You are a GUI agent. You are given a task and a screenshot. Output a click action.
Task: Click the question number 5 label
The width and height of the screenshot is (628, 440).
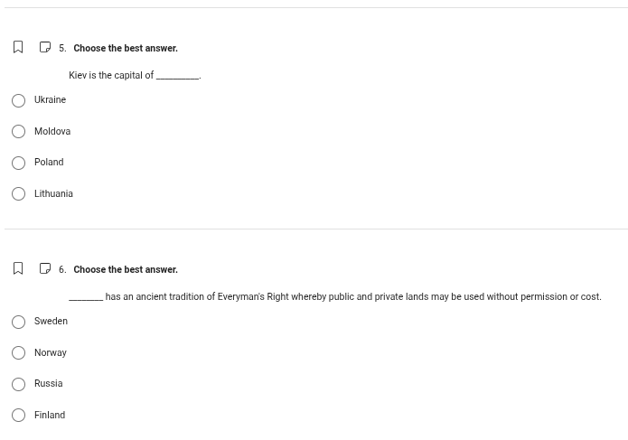point(62,48)
